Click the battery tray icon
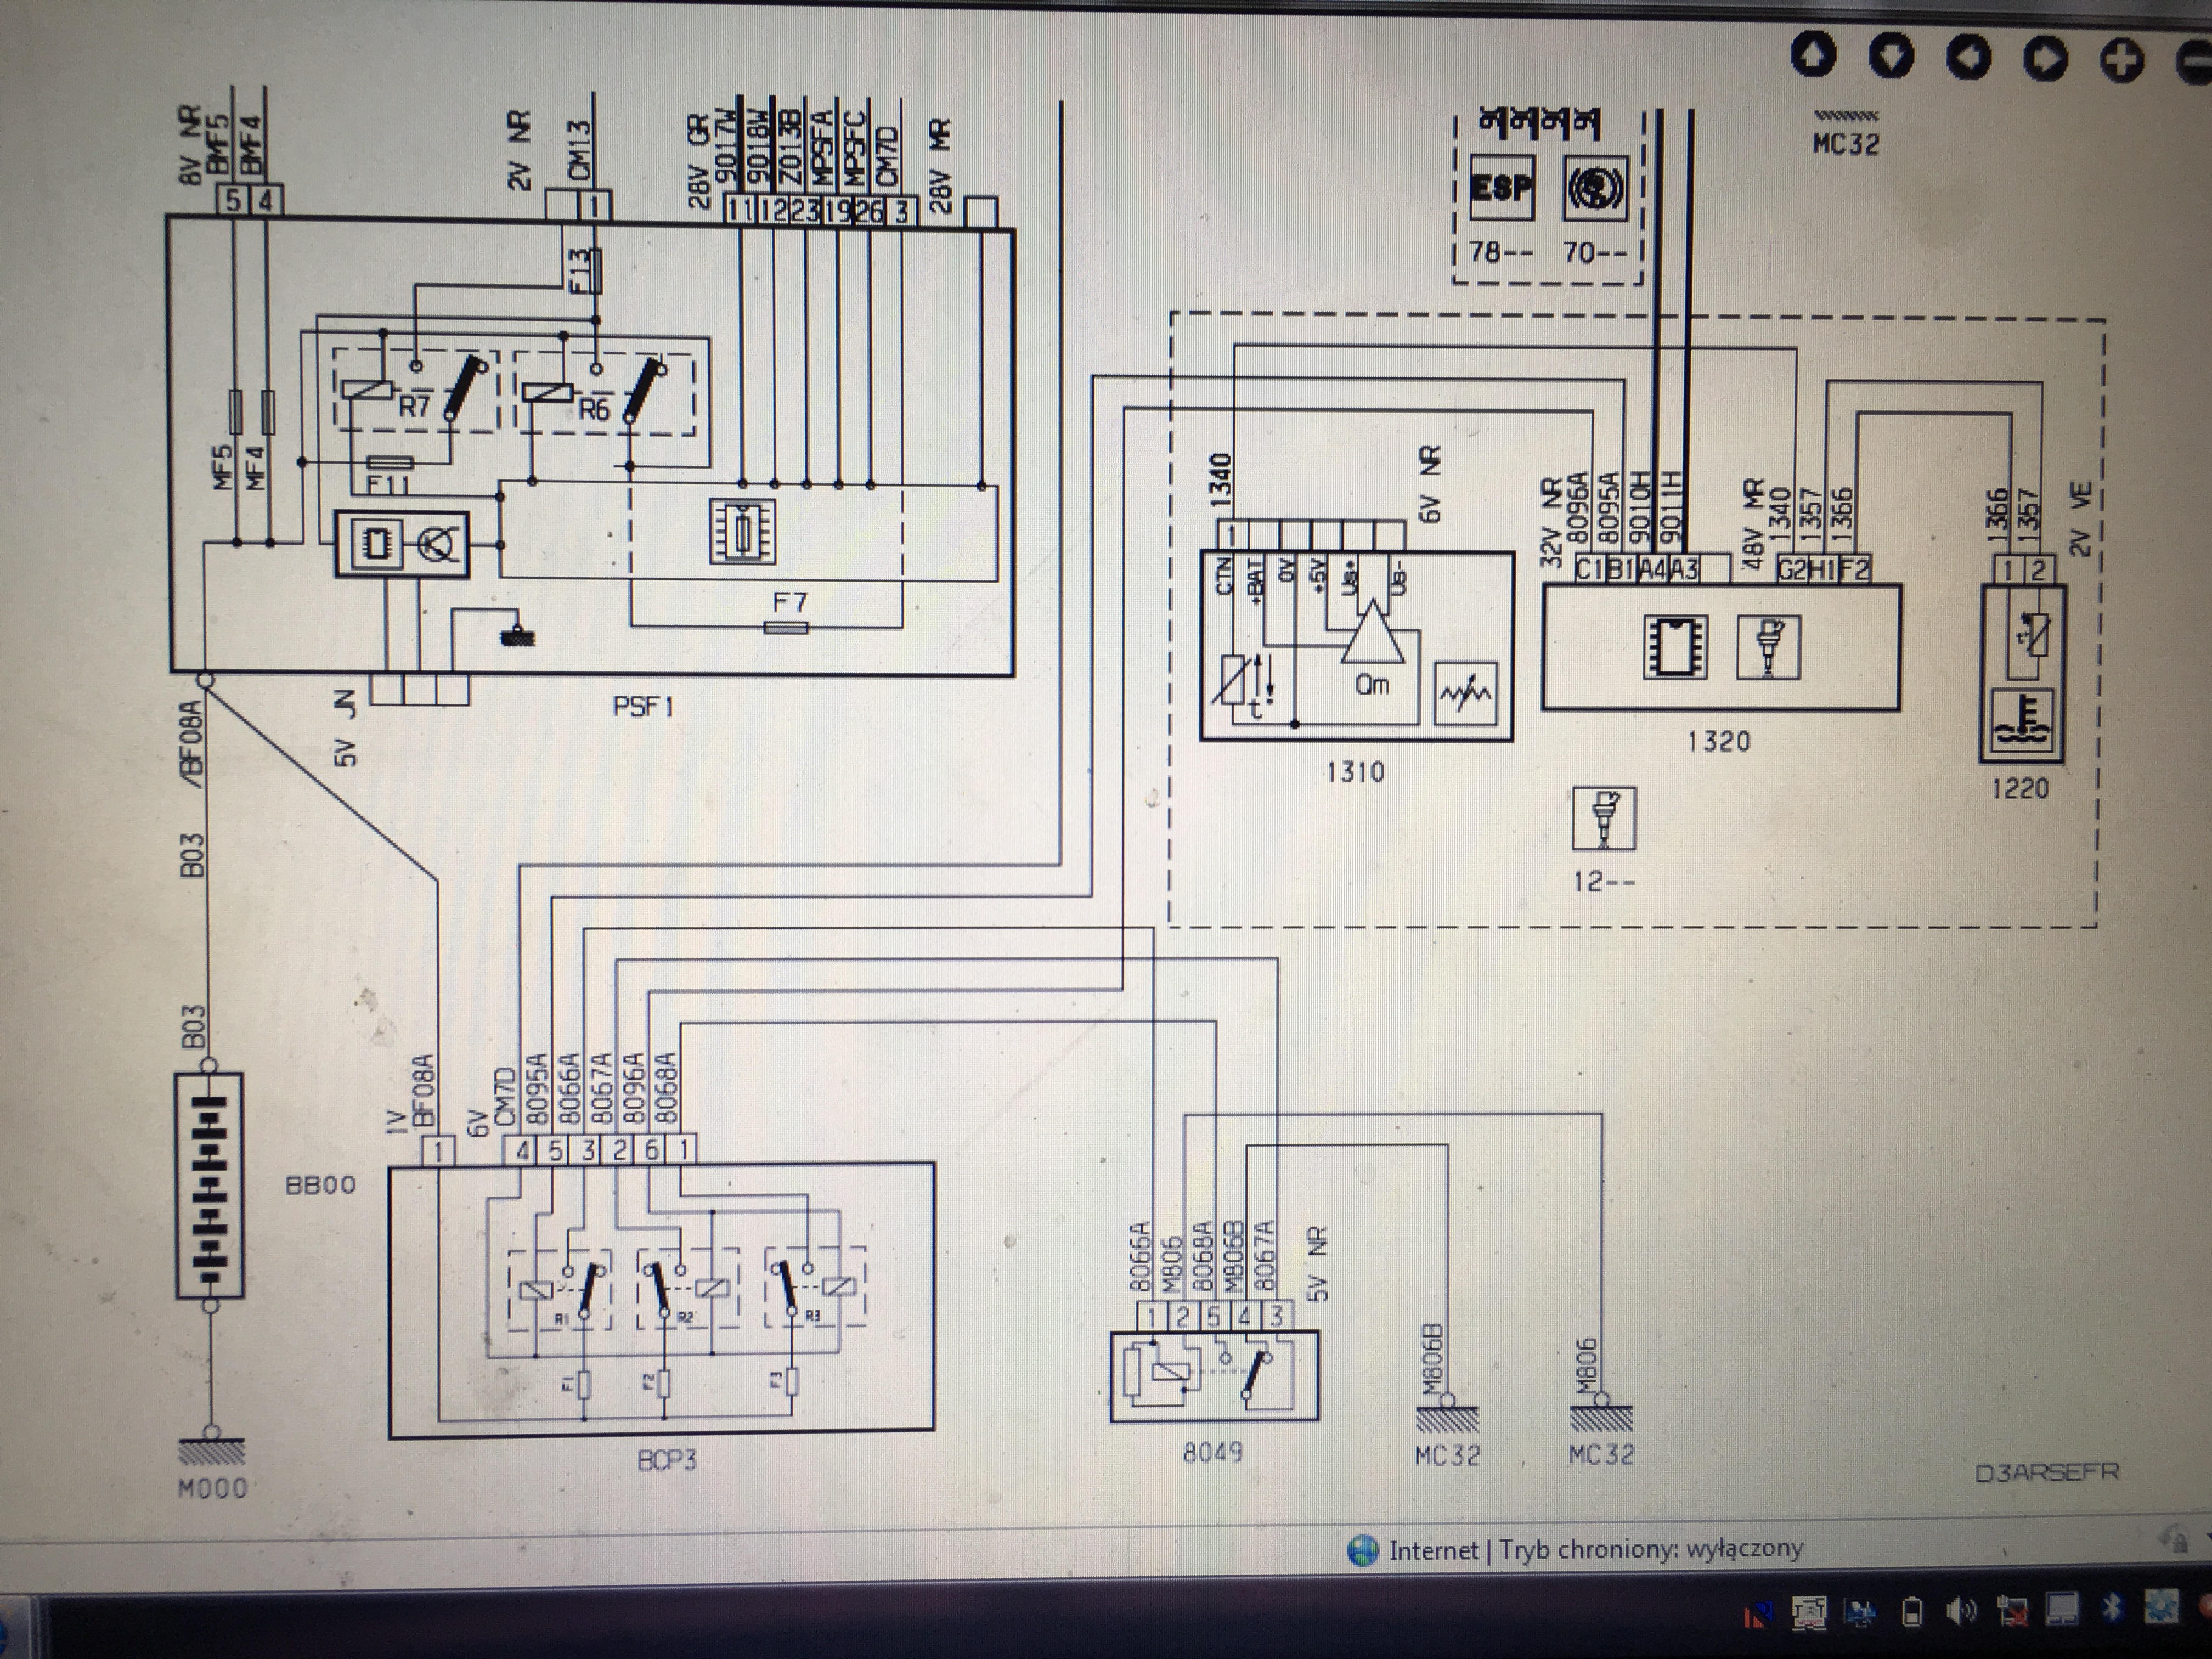This screenshot has height=1659, width=2212. pyautogui.click(x=1912, y=1612)
